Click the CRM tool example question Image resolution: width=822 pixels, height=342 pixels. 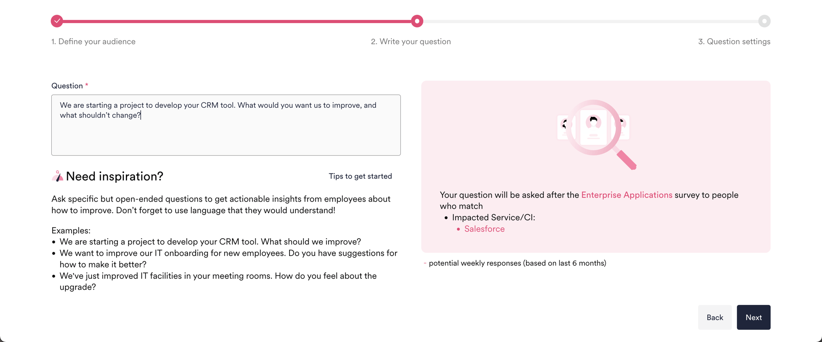(x=210, y=242)
